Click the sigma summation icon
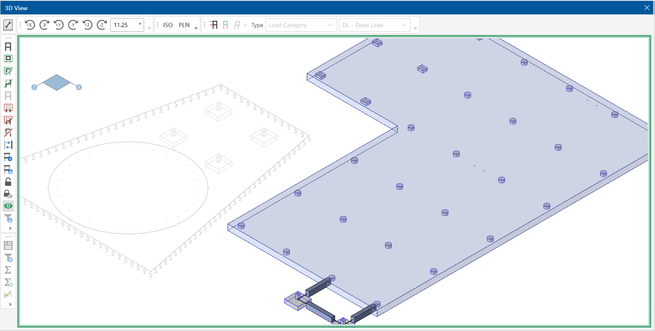 [x=8, y=270]
